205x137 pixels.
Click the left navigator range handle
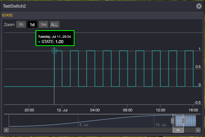tap(172, 120)
